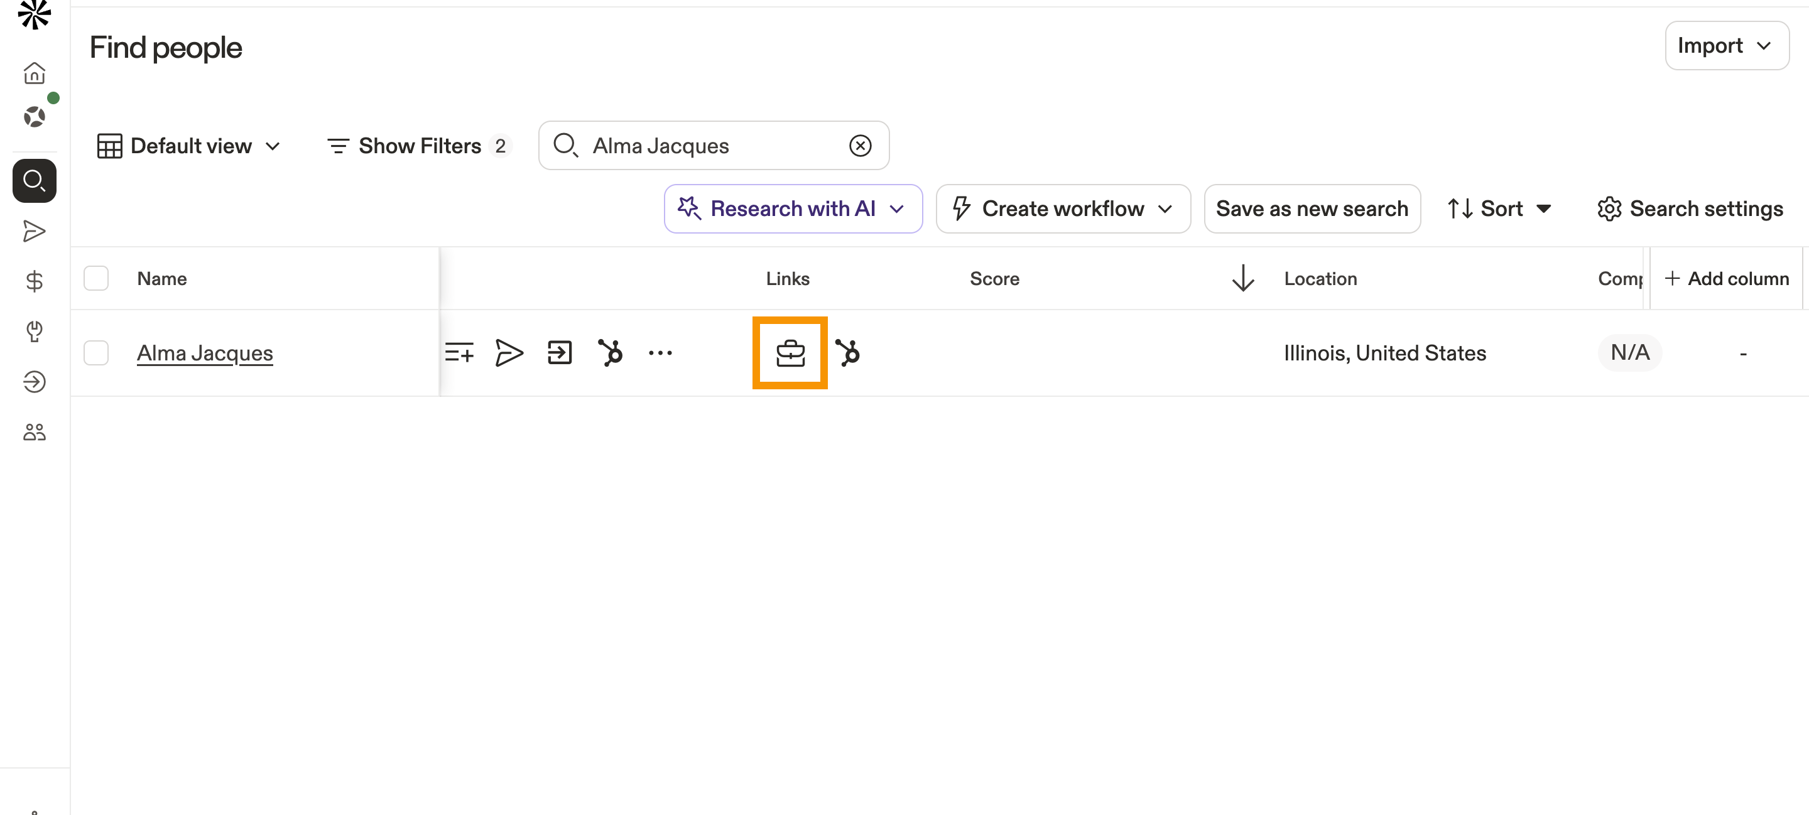Expand the Default view dropdown
Screen dimensions: 1809x815
click(190, 145)
